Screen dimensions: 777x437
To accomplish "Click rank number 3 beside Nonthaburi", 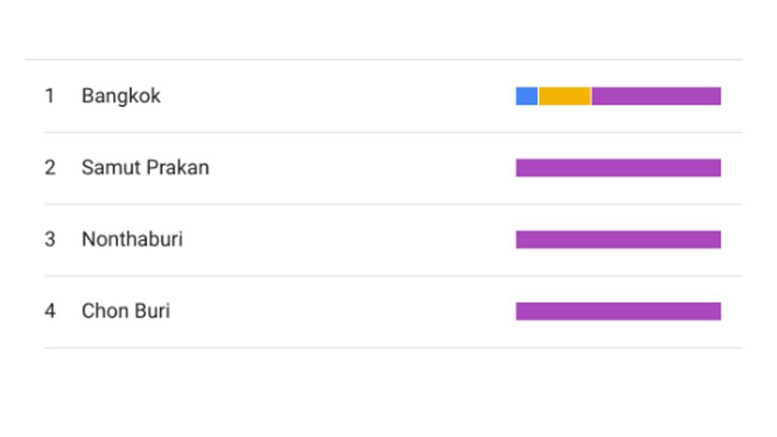I will pyautogui.click(x=49, y=240).
